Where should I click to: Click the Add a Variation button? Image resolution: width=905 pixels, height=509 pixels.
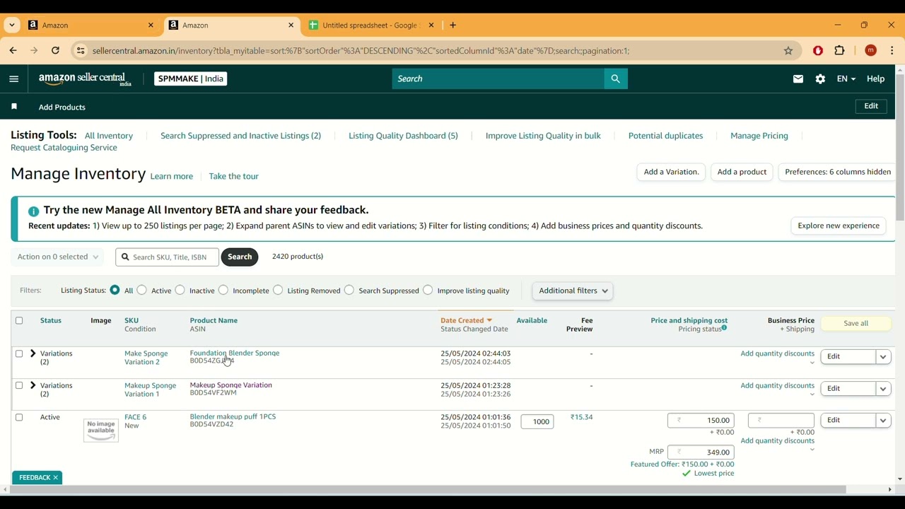click(x=671, y=172)
